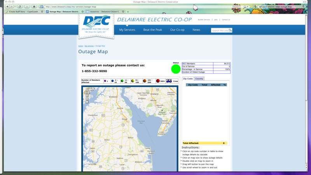Click the Total Affected yellow row

(x=205, y=143)
